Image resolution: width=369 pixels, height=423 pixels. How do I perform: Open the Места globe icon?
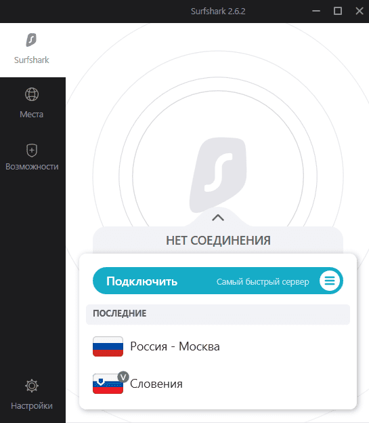[32, 94]
